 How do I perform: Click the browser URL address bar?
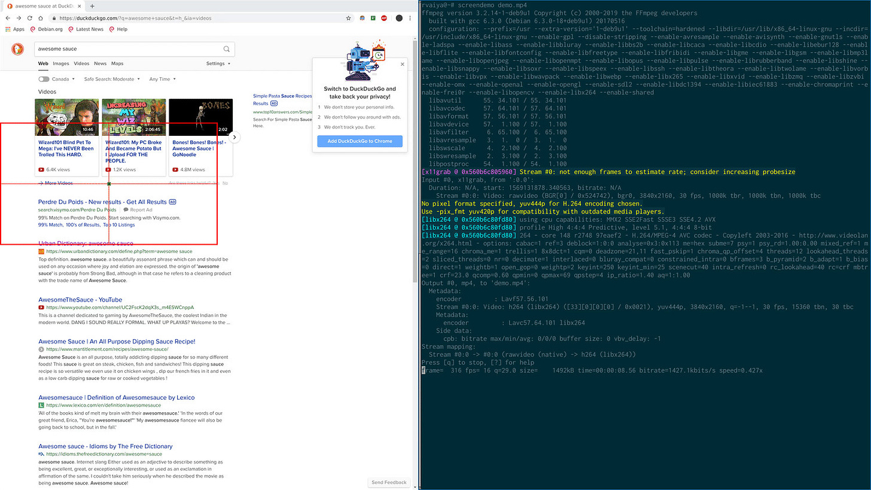[x=200, y=18]
